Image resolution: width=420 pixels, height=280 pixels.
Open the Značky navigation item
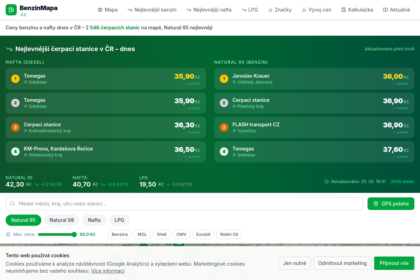(x=280, y=10)
